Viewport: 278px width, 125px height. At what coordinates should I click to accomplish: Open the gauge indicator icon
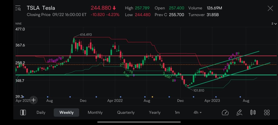[225, 113]
